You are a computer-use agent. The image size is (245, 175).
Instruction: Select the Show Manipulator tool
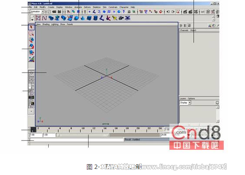pyautogui.click(x=31, y=59)
